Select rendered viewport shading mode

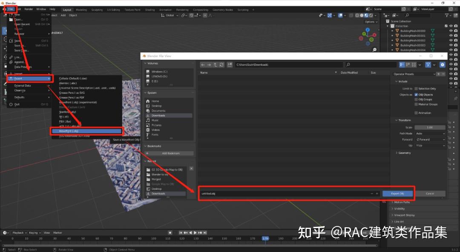371,15
